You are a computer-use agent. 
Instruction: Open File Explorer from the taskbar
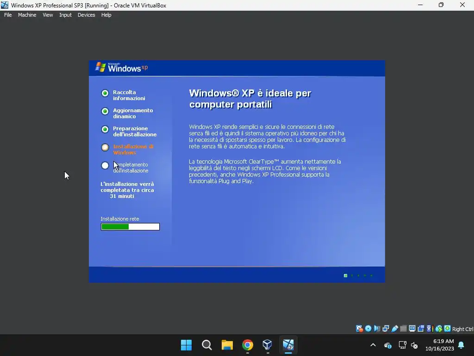tap(227, 345)
